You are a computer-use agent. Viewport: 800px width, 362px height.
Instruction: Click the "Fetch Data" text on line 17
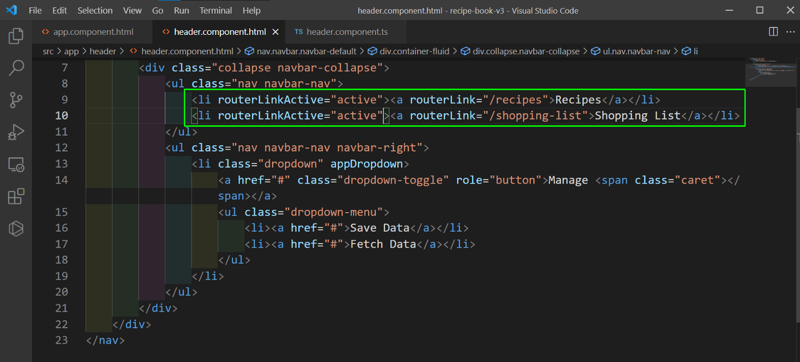(383, 244)
